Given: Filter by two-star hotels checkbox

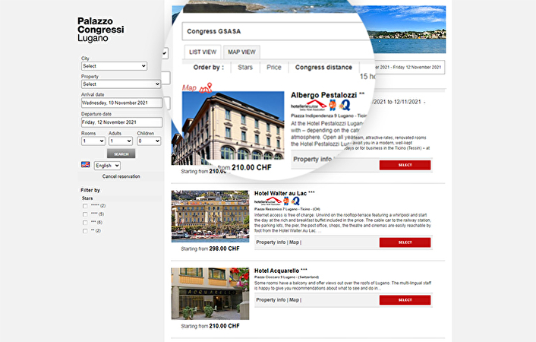Looking at the screenshot, I should (x=85, y=231).
